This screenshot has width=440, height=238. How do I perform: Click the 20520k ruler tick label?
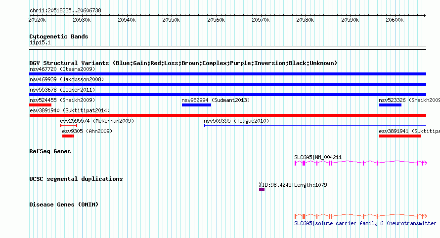pyautogui.click(x=37, y=20)
